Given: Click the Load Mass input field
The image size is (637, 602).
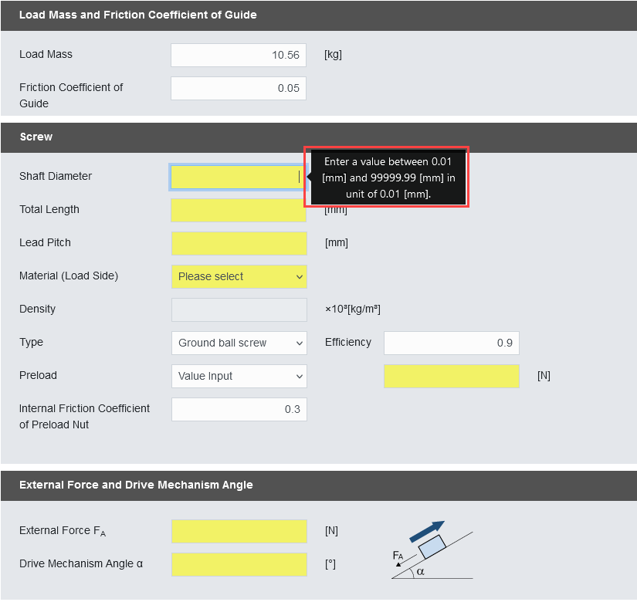Looking at the screenshot, I should pyautogui.click(x=239, y=56).
